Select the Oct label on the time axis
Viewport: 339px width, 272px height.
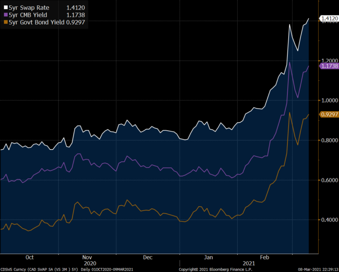tap(30, 257)
